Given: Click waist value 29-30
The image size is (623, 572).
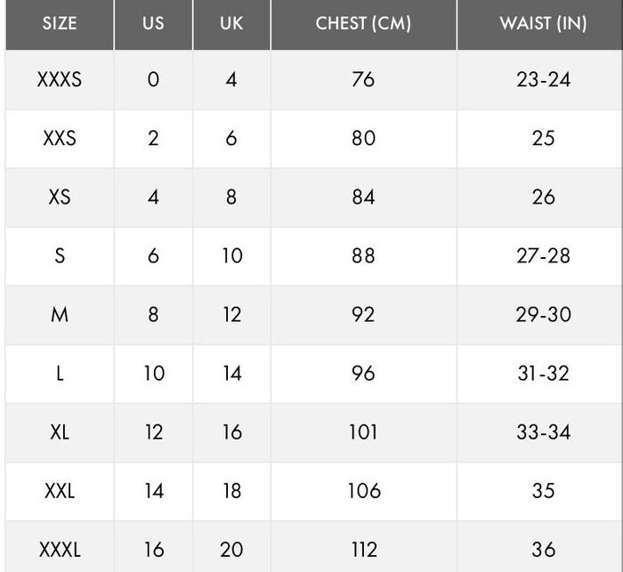Looking at the screenshot, I should tap(543, 315).
